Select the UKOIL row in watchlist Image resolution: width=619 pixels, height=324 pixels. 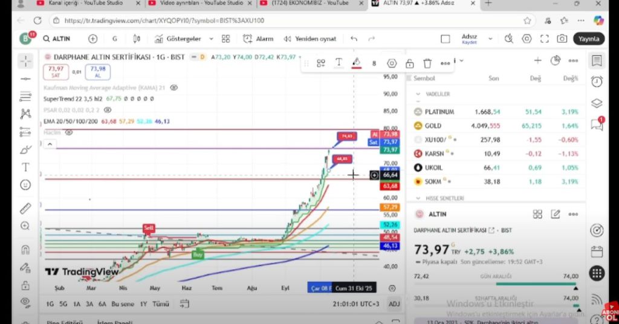click(496, 168)
